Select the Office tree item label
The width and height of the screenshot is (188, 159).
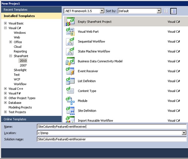18,42
